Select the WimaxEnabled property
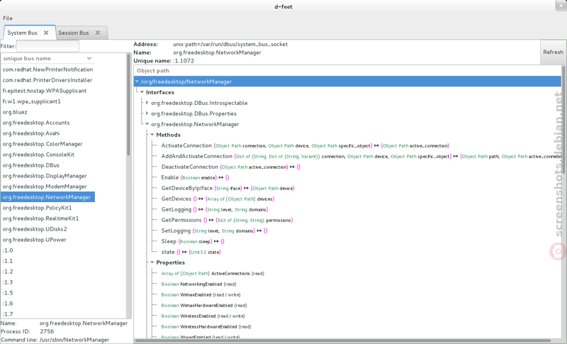Viewport: 567px width, 344px height. coord(201,294)
